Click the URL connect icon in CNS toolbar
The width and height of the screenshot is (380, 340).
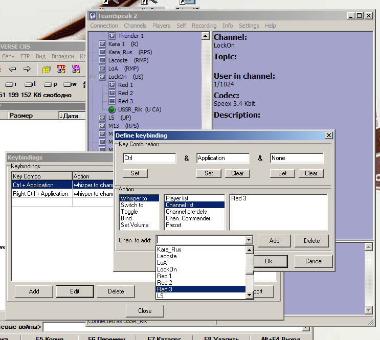76,69
